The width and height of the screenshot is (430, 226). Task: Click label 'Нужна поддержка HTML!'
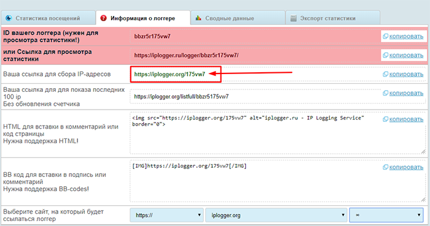point(41,141)
